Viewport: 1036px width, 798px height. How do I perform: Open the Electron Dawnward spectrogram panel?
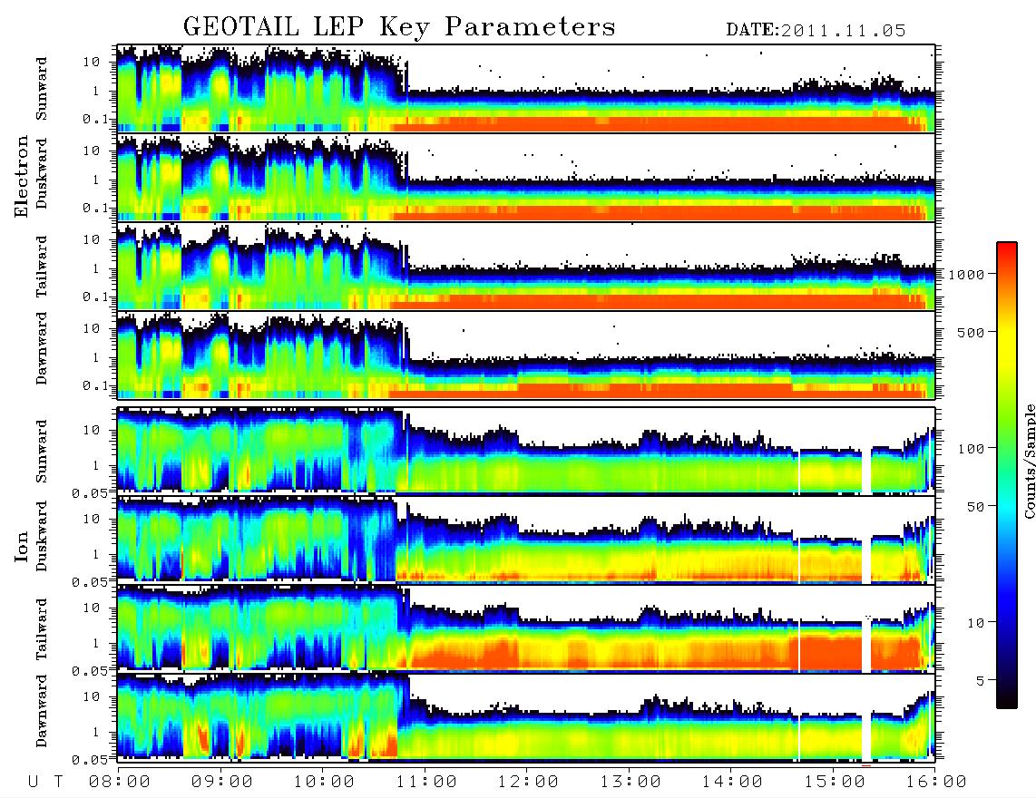pos(526,355)
